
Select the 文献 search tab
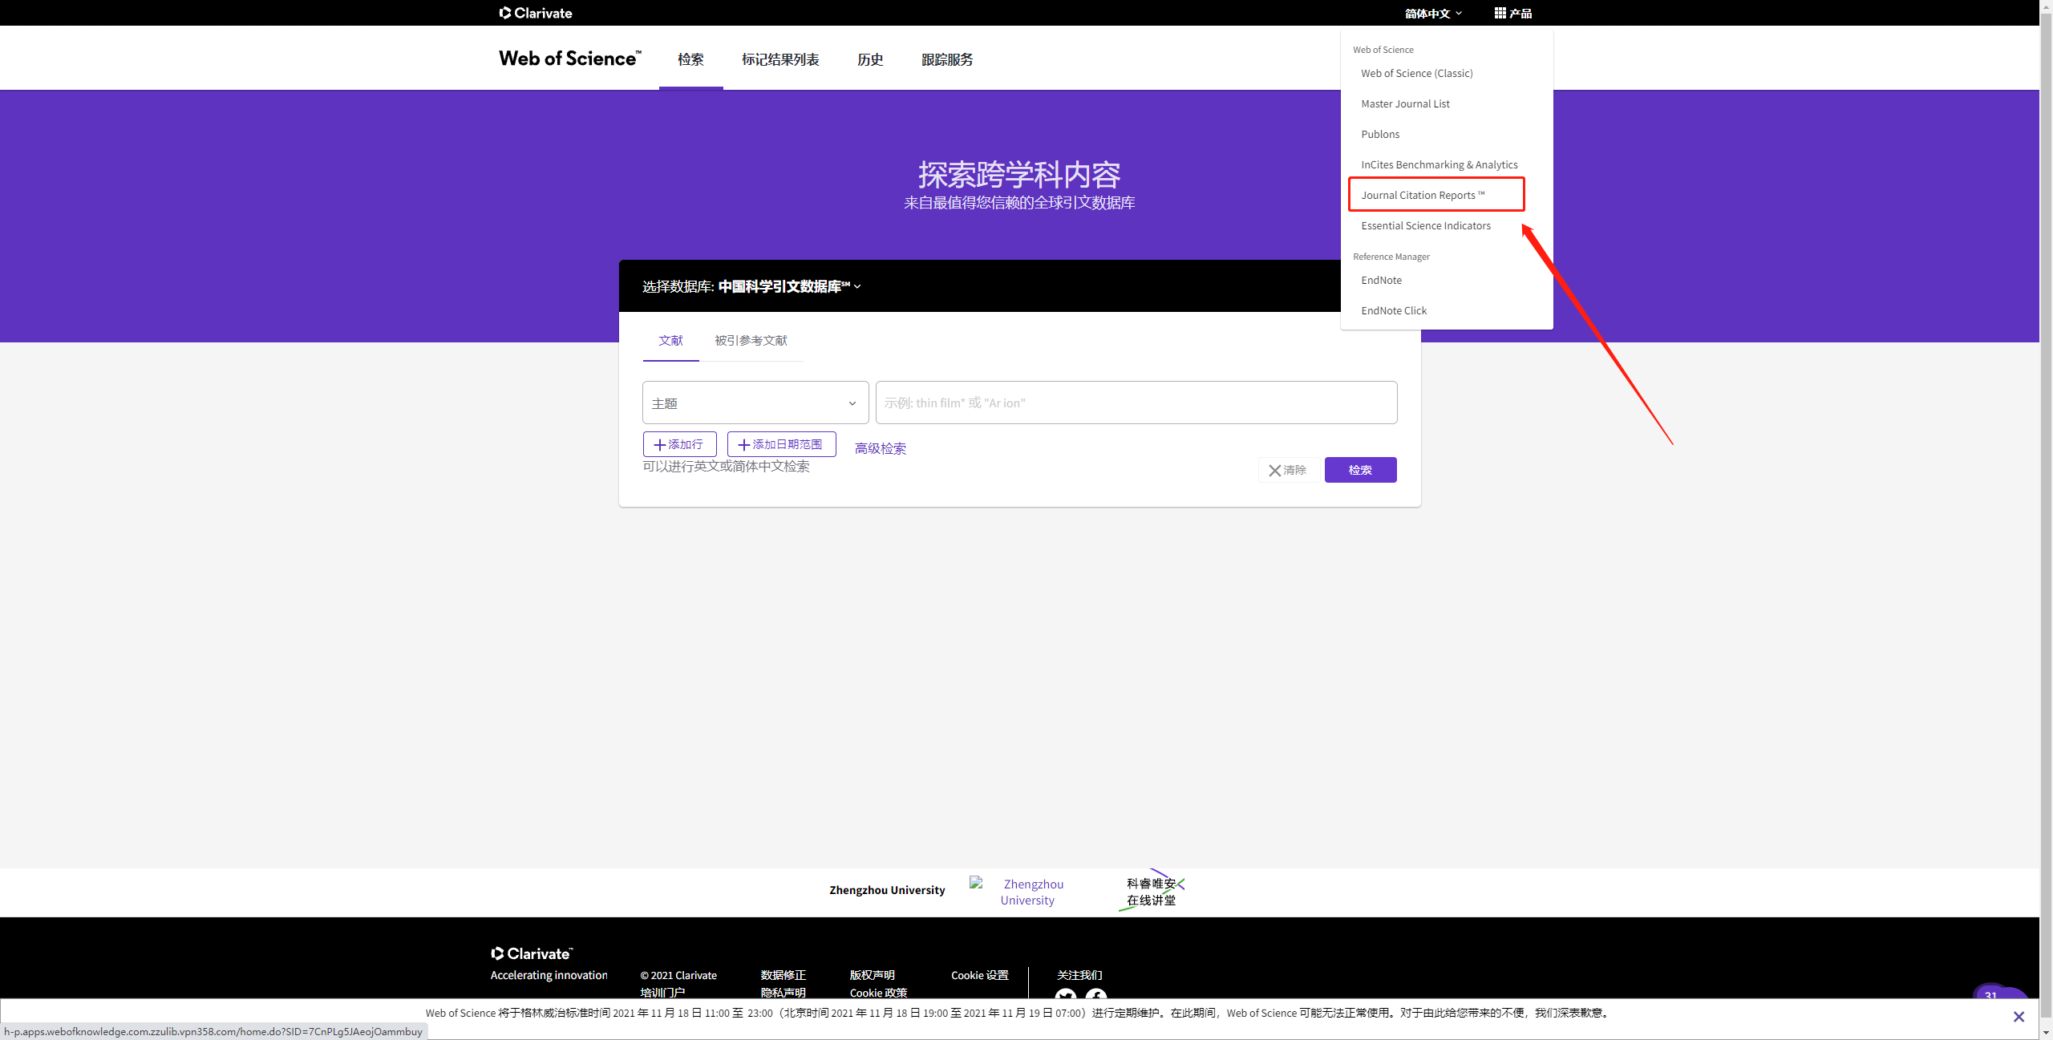point(670,341)
